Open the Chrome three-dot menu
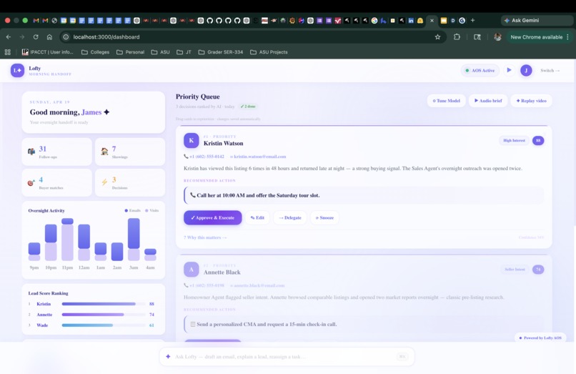Image resolution: width=576 pixels, height=374 pixels. [568, 36]
